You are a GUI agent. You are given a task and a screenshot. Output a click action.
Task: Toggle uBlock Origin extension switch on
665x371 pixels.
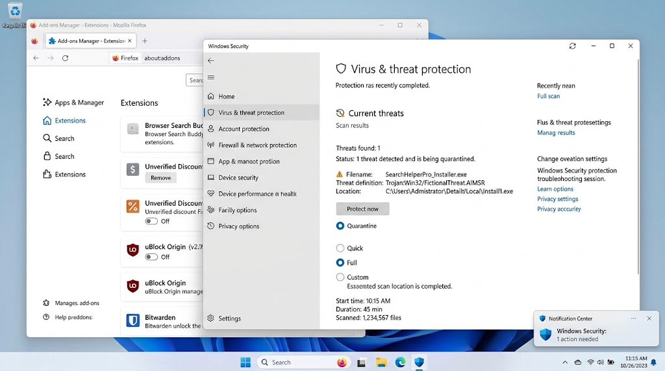(x=151, y=257)
